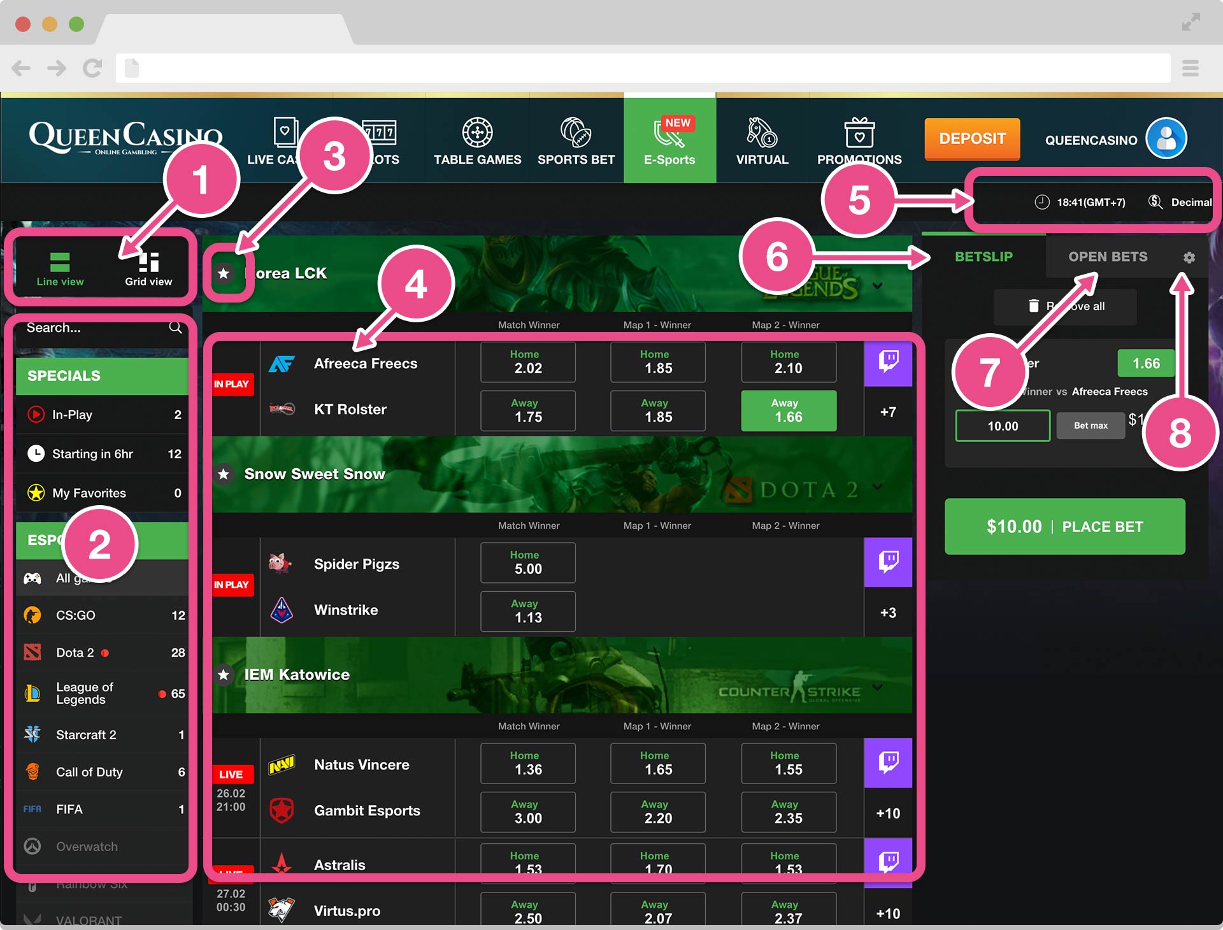Viewport: 1223px width, 930px height.
Task: Deselect KT Rolster Away 1.66 Map 2 odds
Action: [789, 411]
